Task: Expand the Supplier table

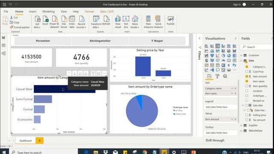Action: click(x=241, y=125)
